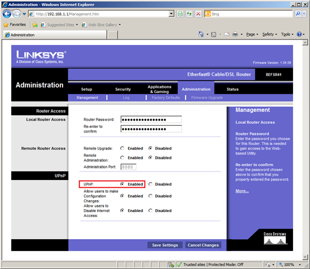310x269 pixels.
Task: Click scrollbar up arrow
Action: point(305,42)
